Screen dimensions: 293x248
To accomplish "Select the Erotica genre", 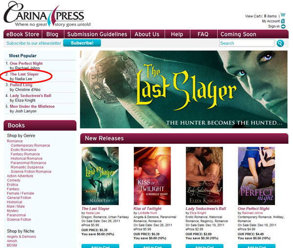I will tap(13, 185).
